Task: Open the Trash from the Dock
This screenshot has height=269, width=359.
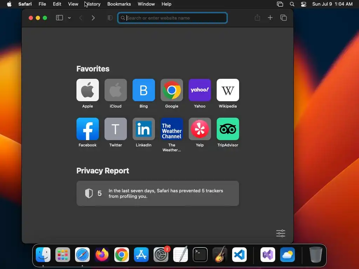Action: click(x=316, y=255)
